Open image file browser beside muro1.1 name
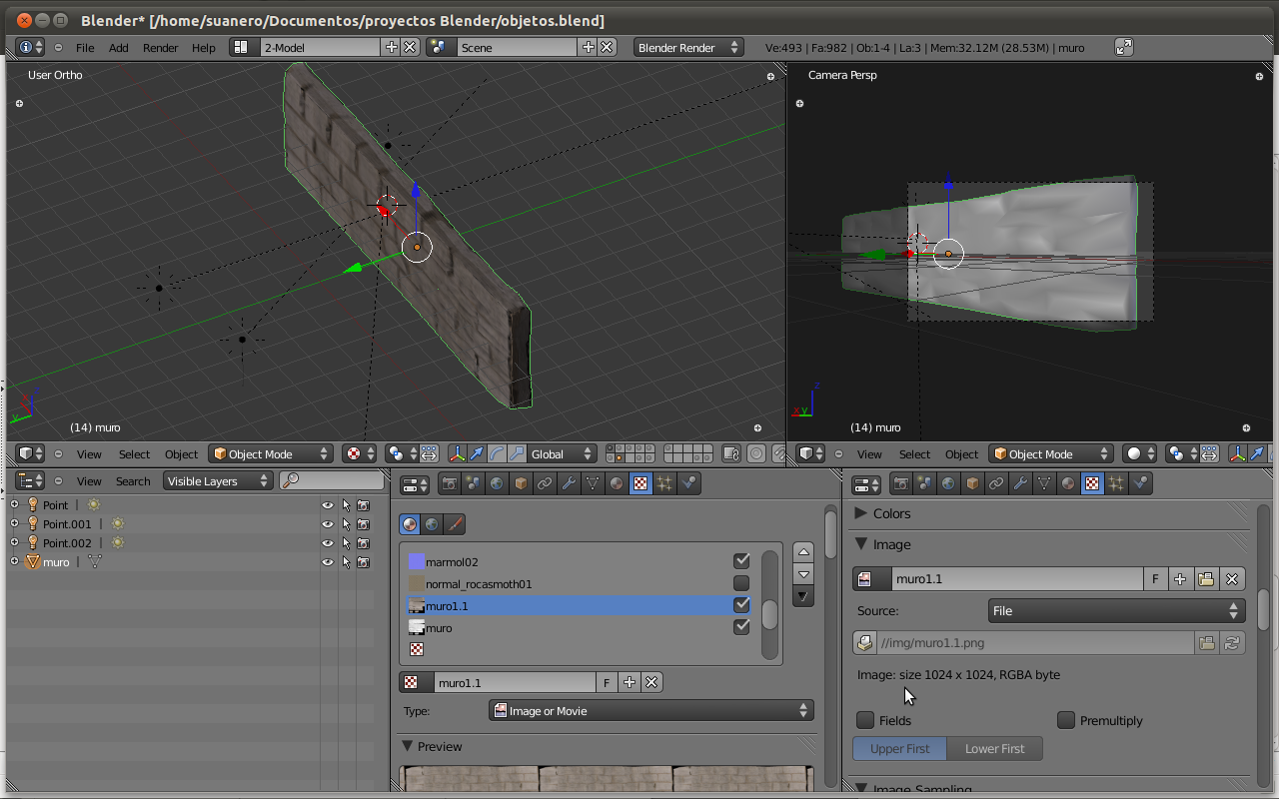The width and height of the screenshot is (1279, 799). click(x=1206, y=579)
